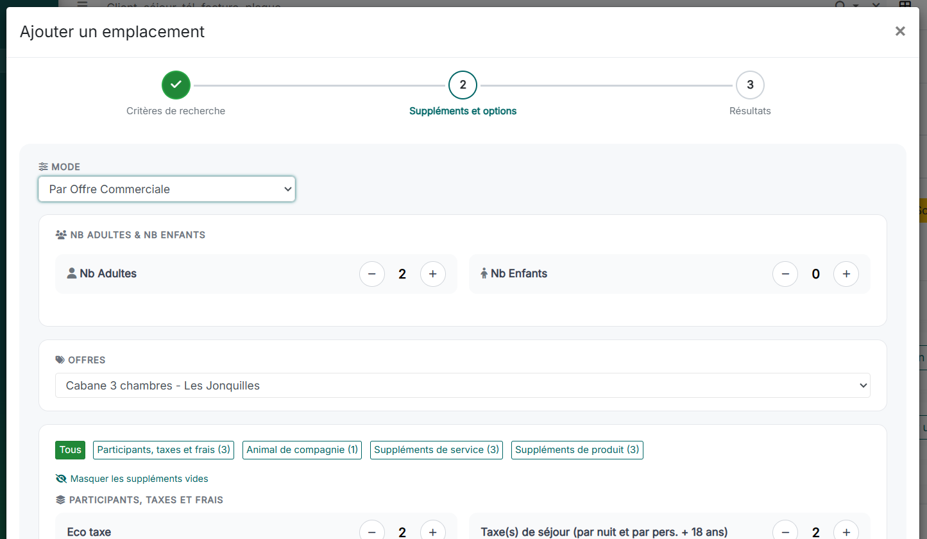Viewport: 927px width, 539px height.
Task: Close the Ajouter un emplacement dialog
Action: 900,31
